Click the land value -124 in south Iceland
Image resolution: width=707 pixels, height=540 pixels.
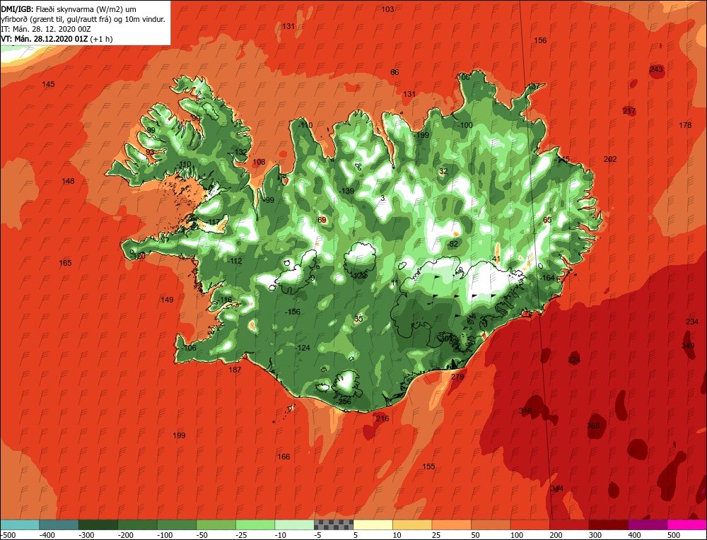click(303, 348)
